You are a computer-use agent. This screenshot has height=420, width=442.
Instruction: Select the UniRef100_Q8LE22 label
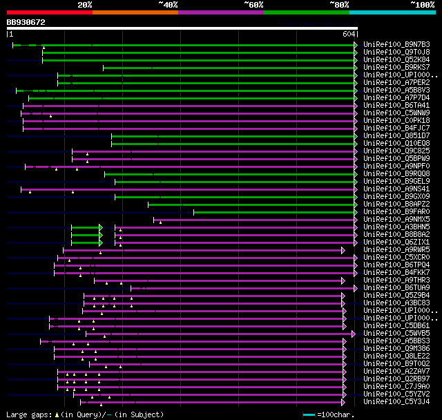396,356
